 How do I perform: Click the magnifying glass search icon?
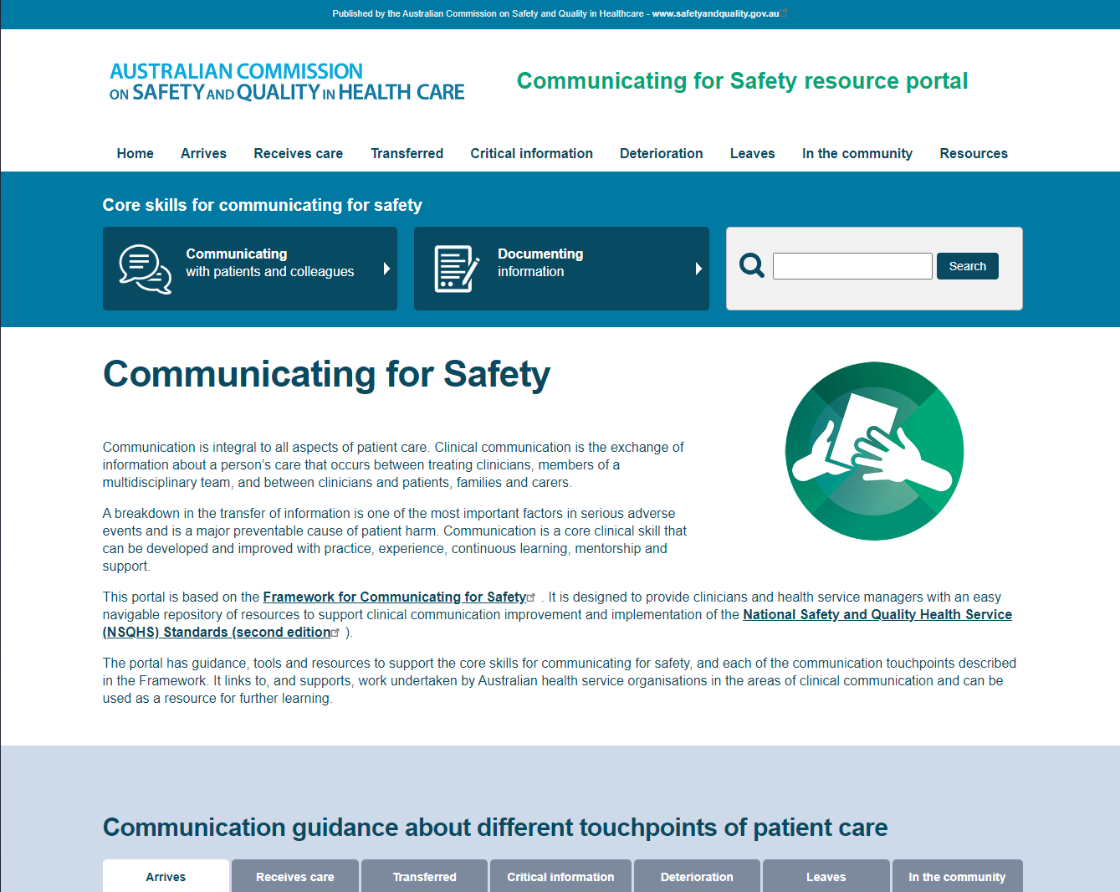(751, 265)
